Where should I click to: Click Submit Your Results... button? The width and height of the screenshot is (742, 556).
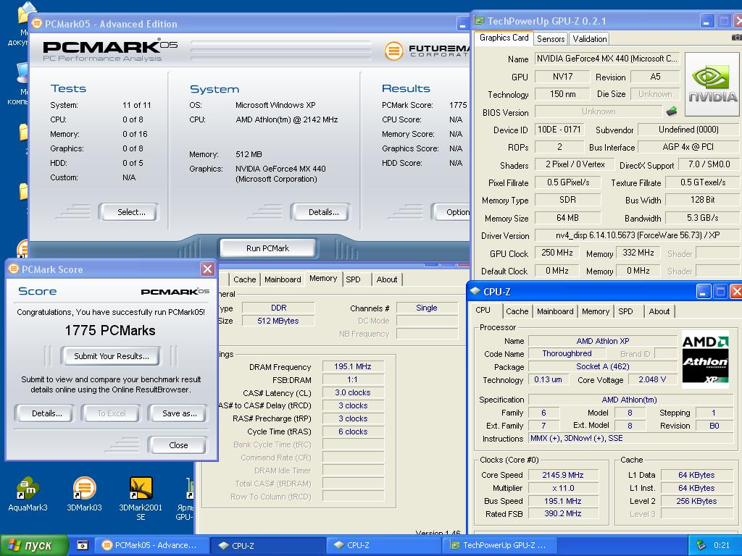111,356
